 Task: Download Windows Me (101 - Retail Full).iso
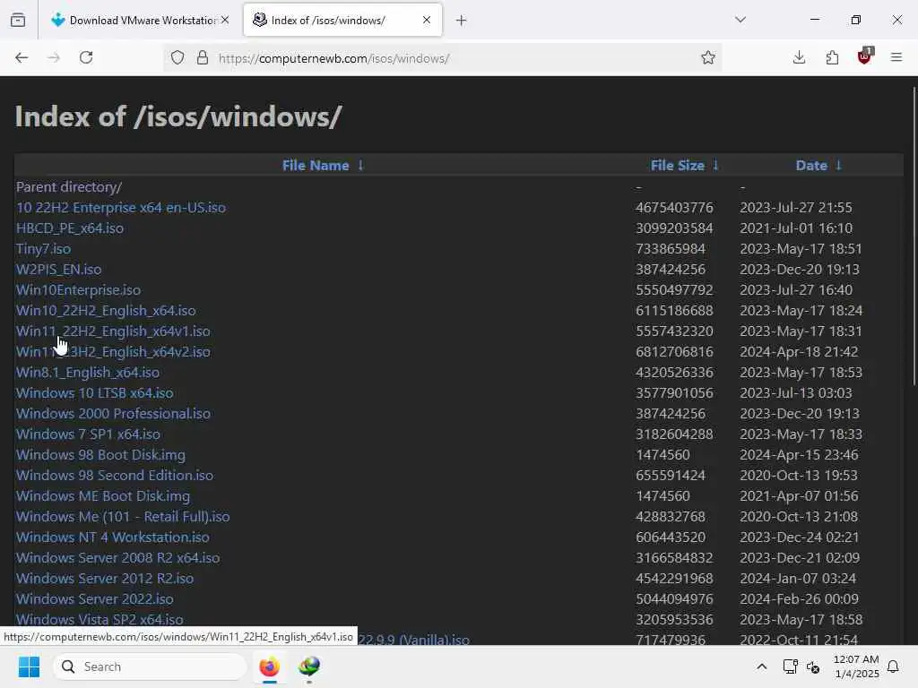tap(123, 517)
